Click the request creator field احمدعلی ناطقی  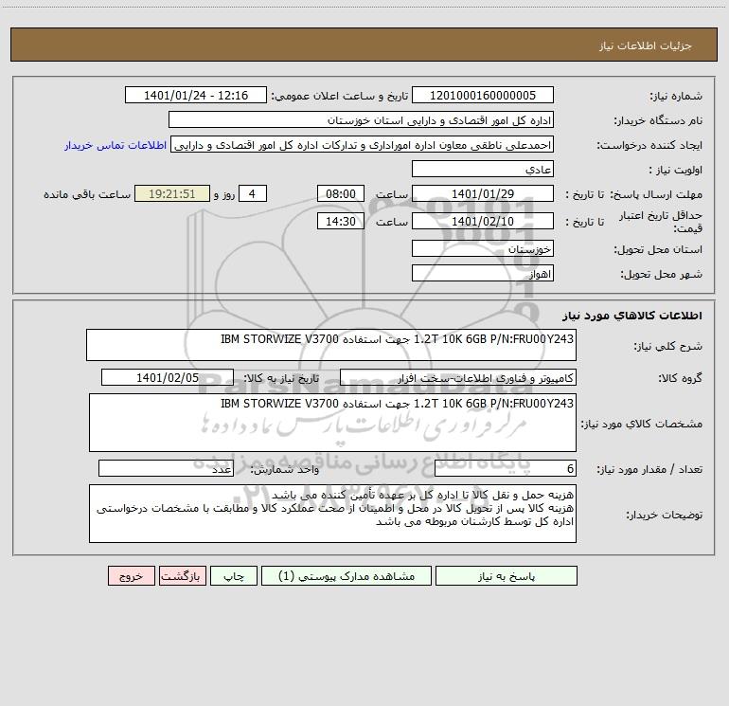(363, 144)
